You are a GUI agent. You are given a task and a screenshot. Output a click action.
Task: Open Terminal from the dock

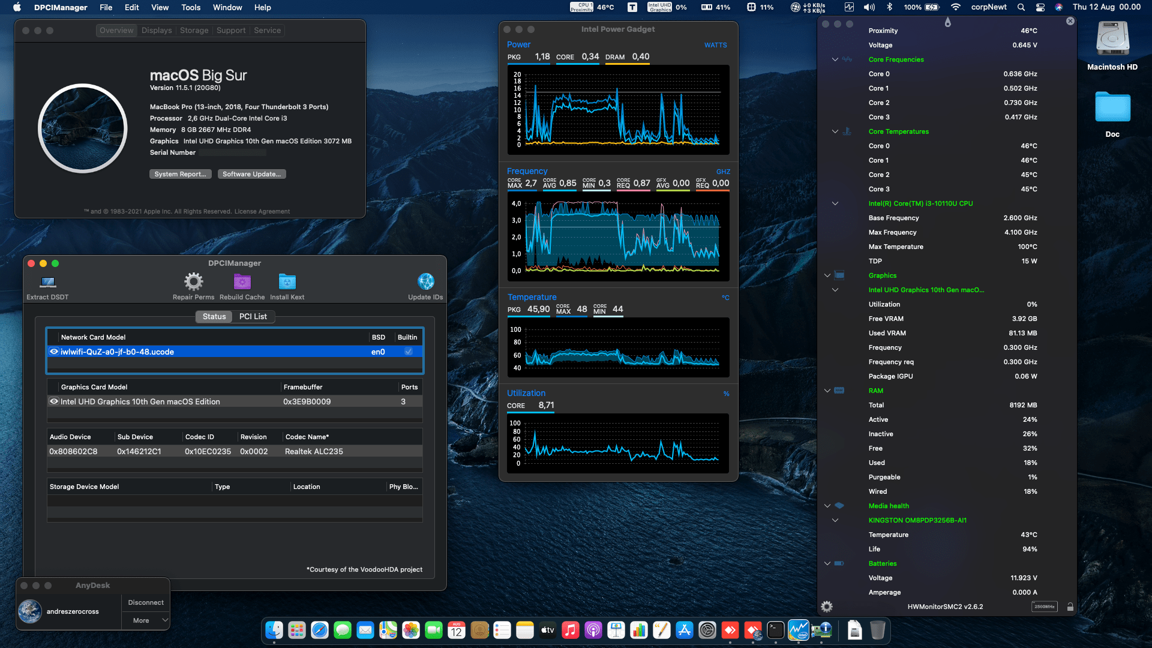776,630
